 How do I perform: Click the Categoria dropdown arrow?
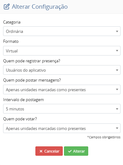(117, 31)
